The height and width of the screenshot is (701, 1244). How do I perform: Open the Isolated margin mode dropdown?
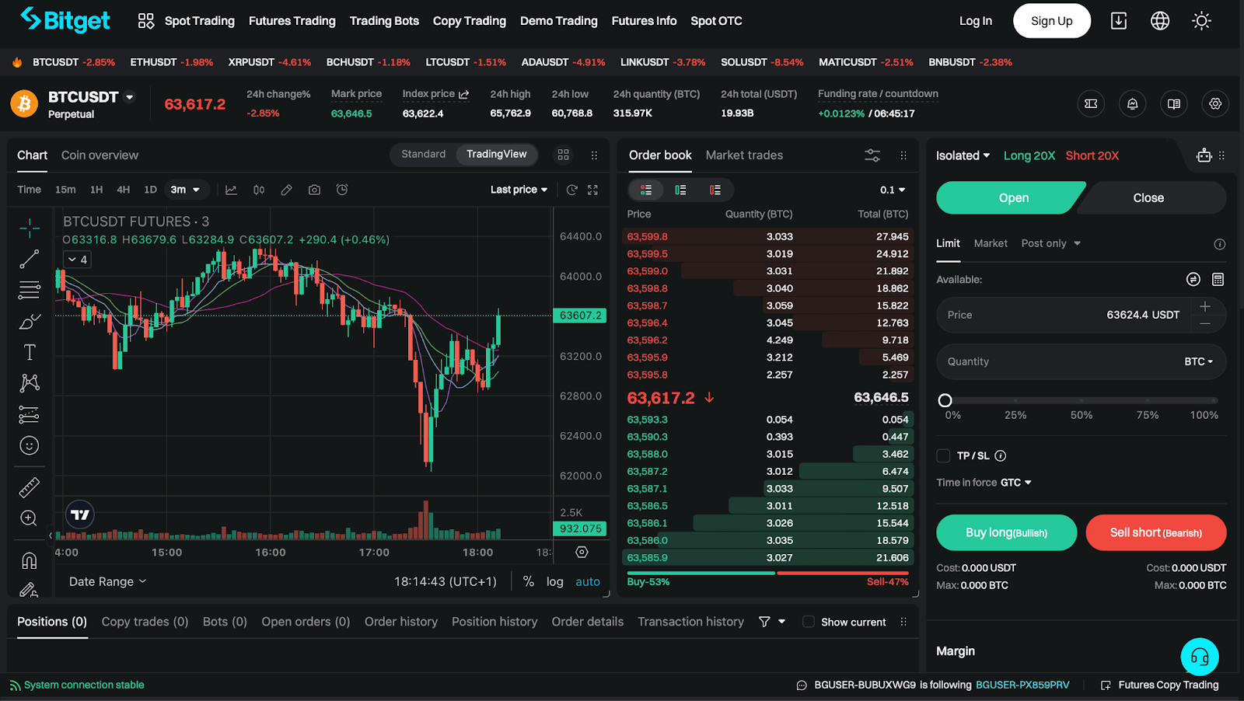(x=963, y=155)
